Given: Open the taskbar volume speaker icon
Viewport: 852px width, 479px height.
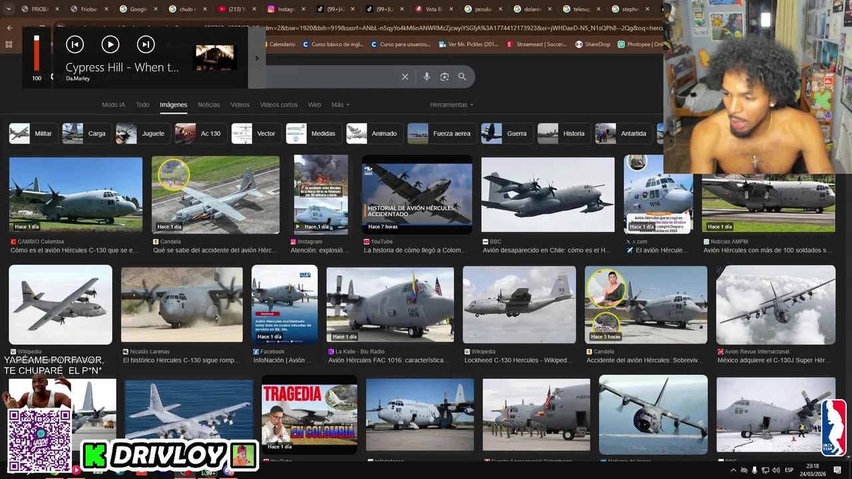Looking at the screenshot, I should click(776, 470).
